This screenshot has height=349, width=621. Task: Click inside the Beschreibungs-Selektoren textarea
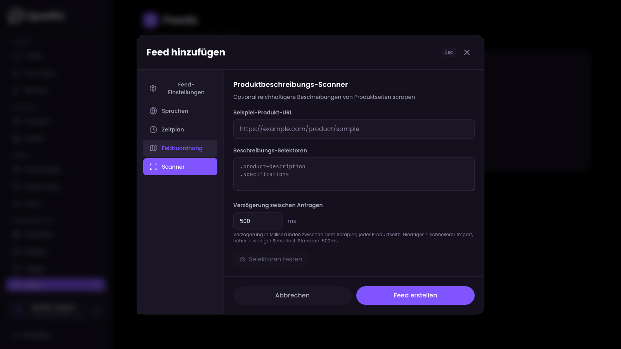pyautogui.click(x=354, y=174)
